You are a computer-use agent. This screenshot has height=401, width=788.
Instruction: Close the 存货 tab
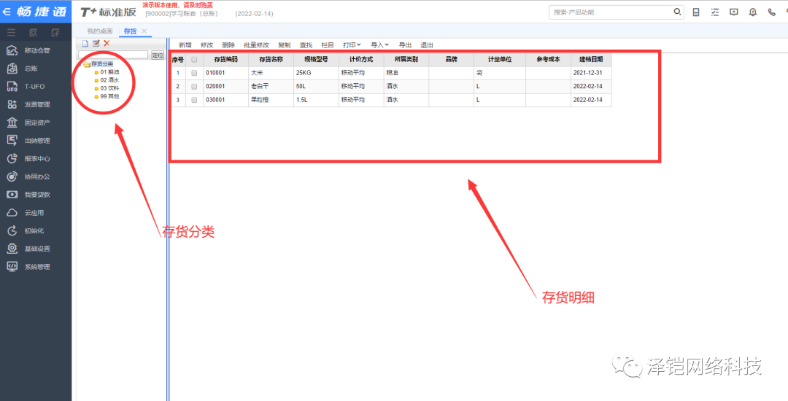coord(144,31)
